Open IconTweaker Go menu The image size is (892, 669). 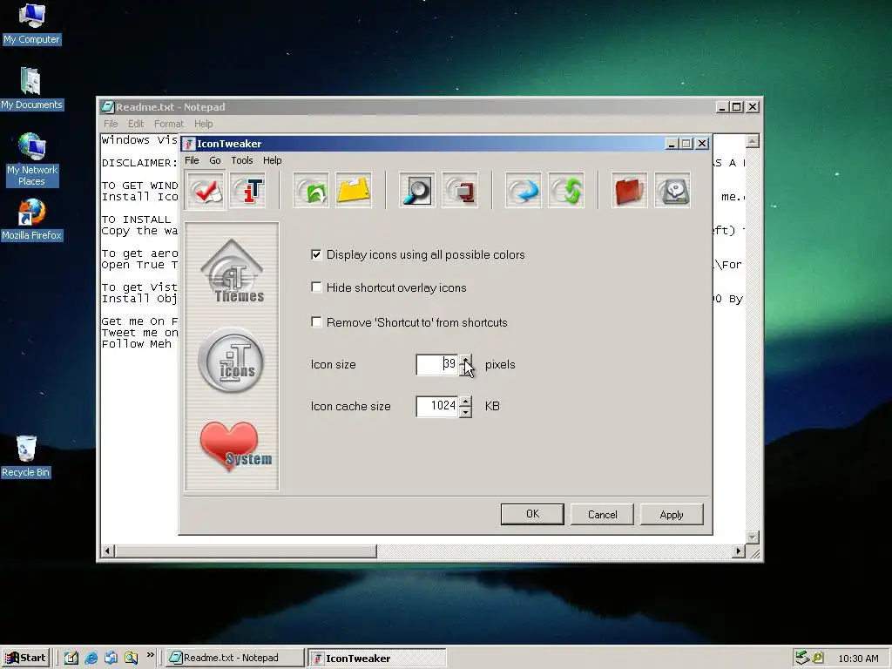click(x=214, y=160)
